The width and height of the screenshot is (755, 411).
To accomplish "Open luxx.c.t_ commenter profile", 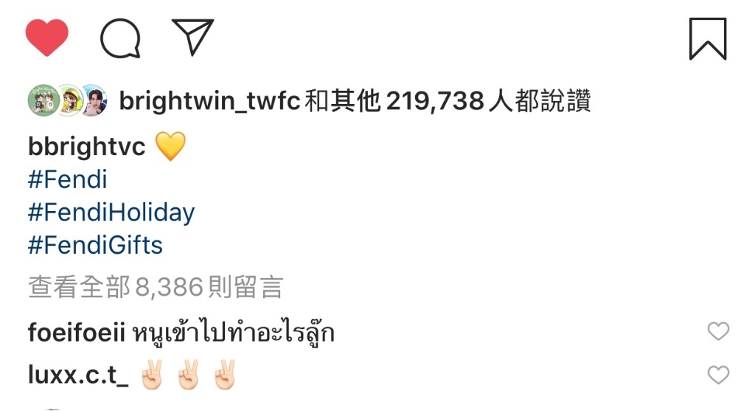I will point(78,375).
